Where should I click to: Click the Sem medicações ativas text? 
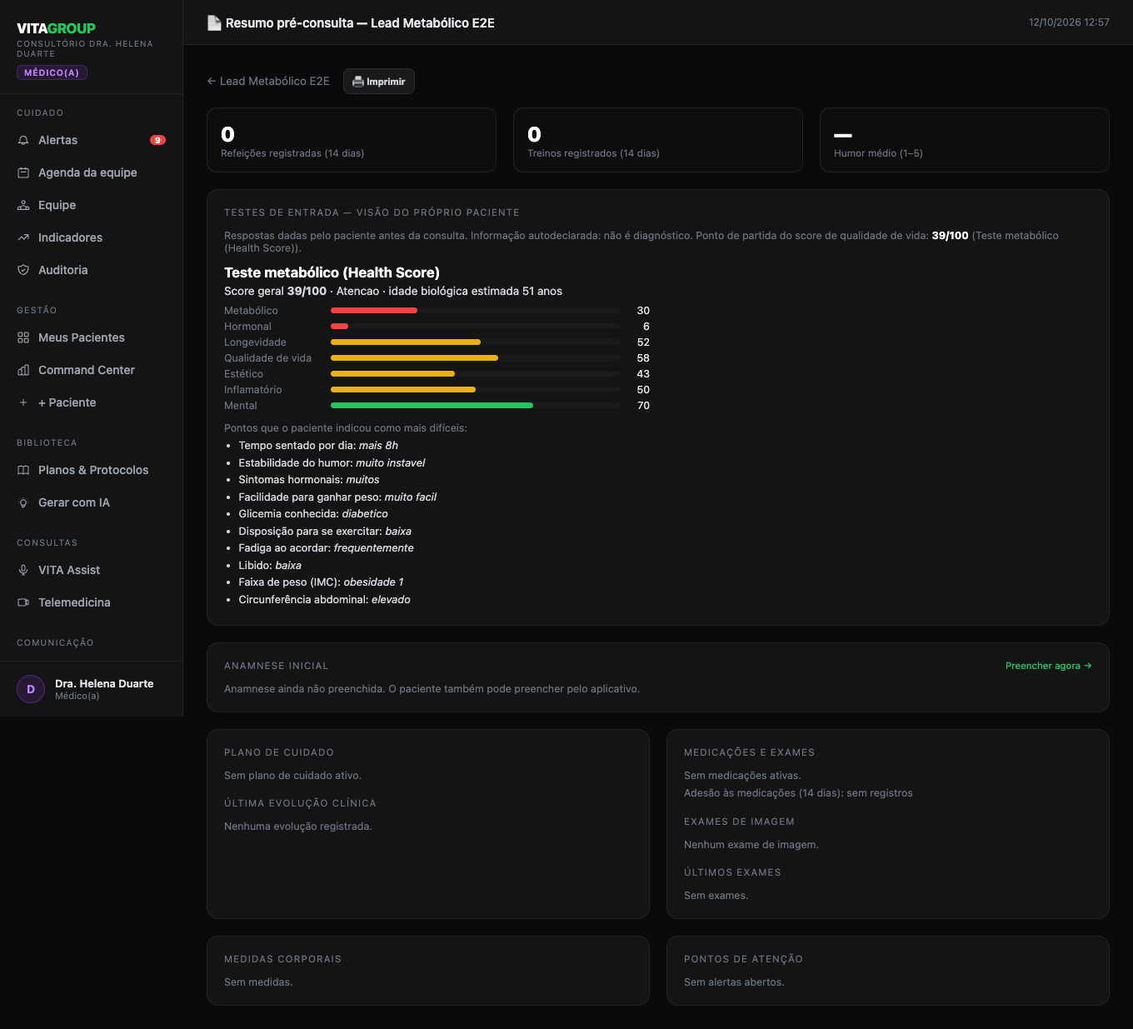(742, 776)
